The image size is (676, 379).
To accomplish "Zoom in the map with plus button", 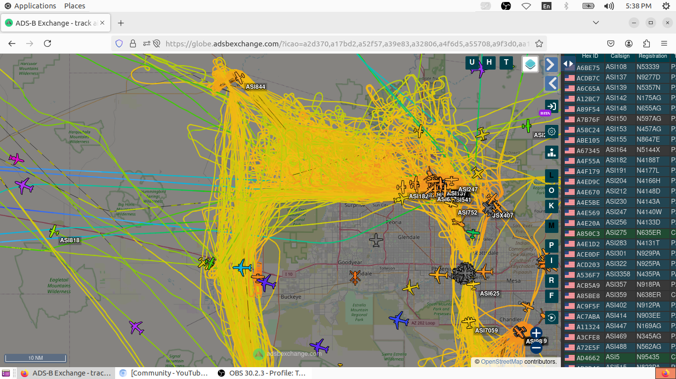I will (536, 333).
